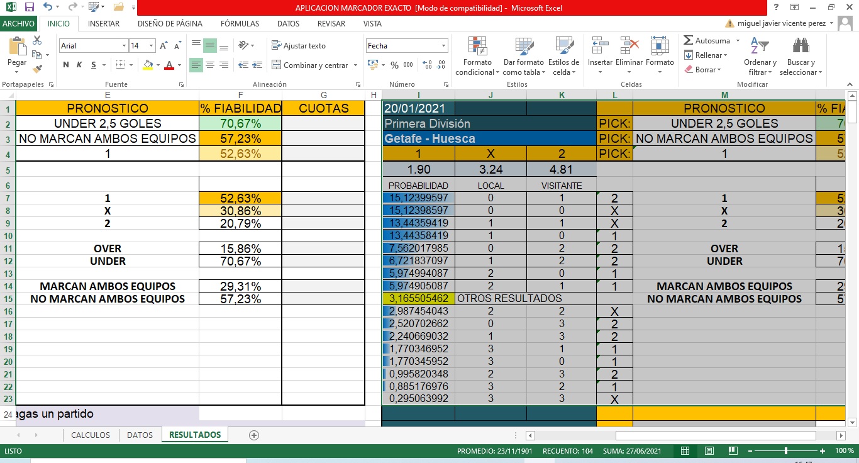Open Dar formato como tabla
The image size is (859, 463).
tap(524, 56)
